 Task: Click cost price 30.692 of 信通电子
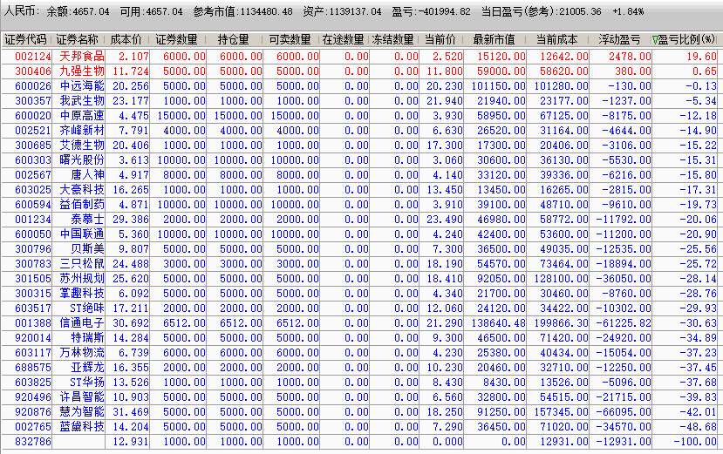point(131,323)
